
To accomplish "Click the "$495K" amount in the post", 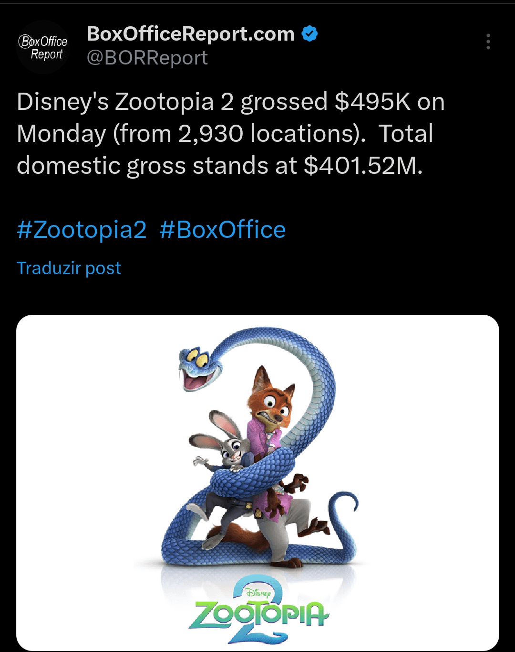I will pos(372,102).
